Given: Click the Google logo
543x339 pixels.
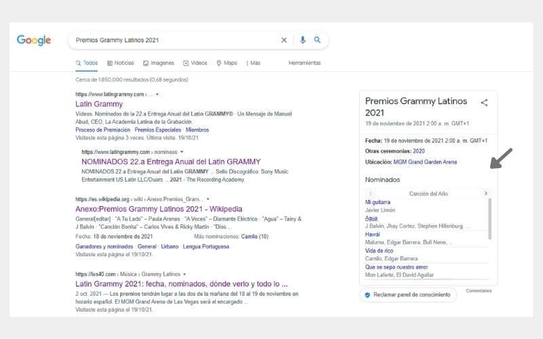Looking at the screenshot, I should (34, 40).
